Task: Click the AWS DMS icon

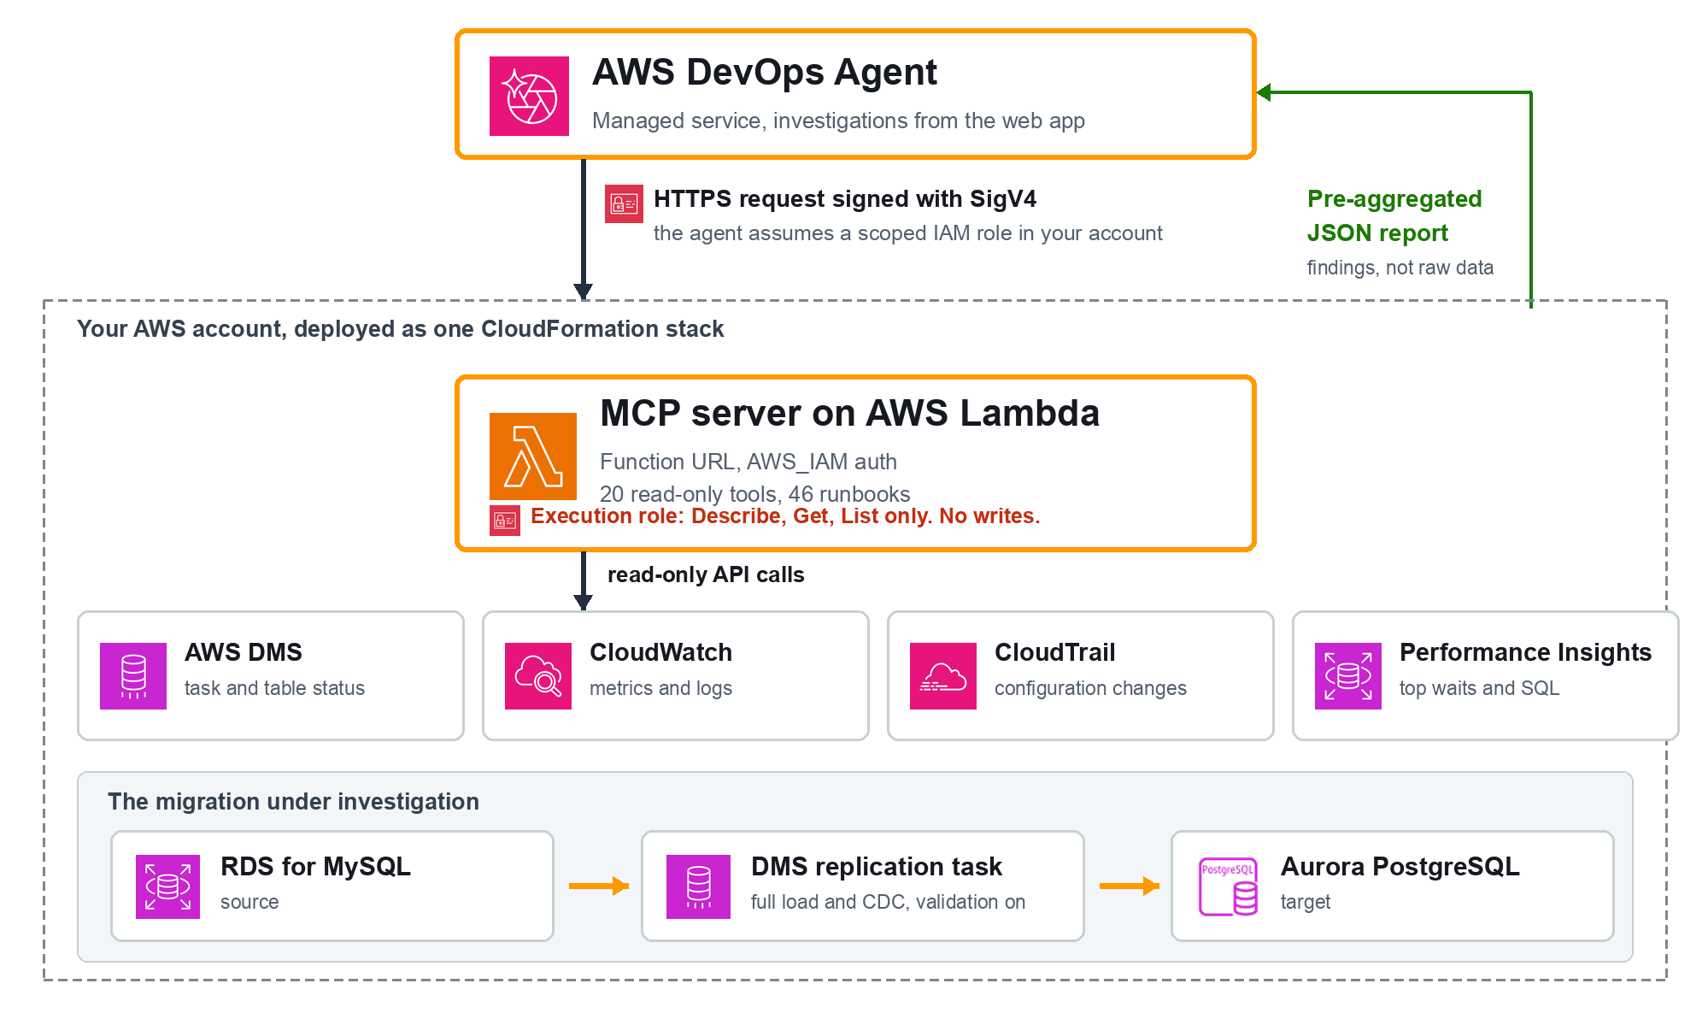Action: (133, 676)
